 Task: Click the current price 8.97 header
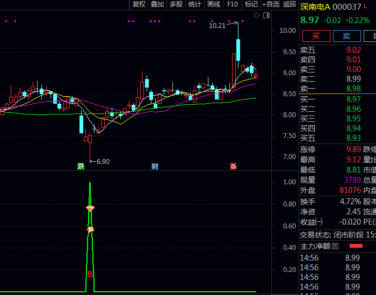[x=310, y=20]
